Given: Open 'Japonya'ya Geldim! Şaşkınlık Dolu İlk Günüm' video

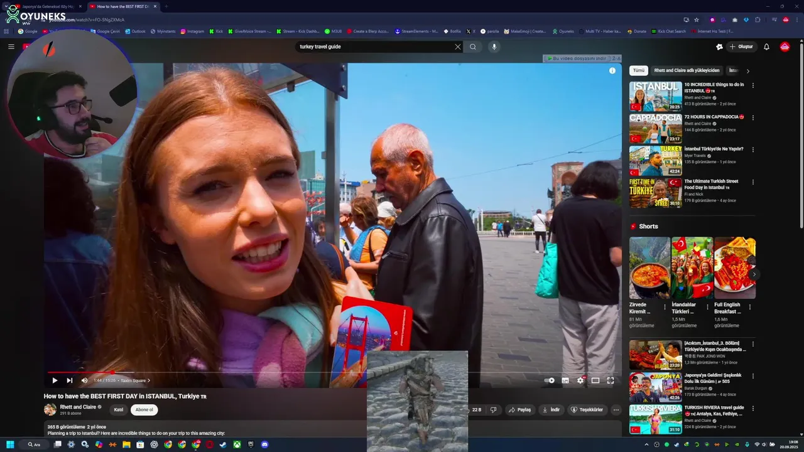Looking at the screenshot, I should (x=656, y=387).
